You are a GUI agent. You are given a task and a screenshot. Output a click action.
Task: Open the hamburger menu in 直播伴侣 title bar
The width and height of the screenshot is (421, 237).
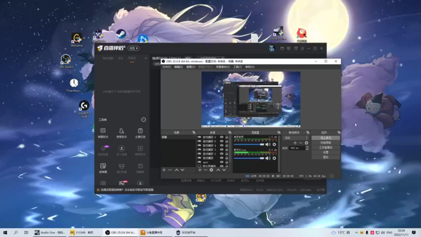click(x=302, y=48)
